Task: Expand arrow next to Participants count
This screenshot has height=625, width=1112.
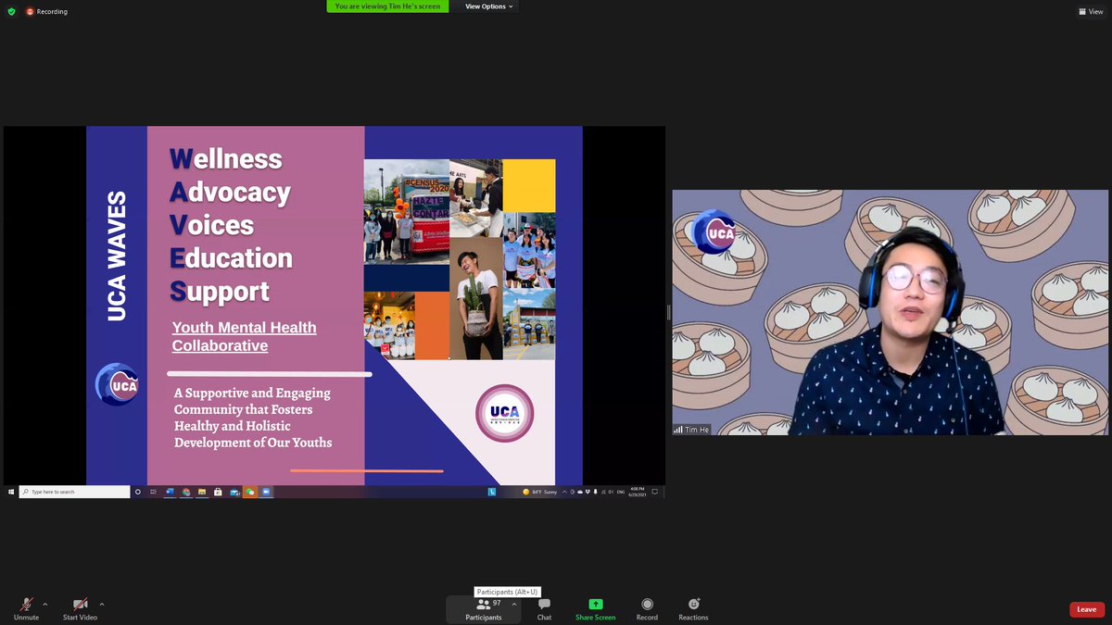Action: pos(513,604)
